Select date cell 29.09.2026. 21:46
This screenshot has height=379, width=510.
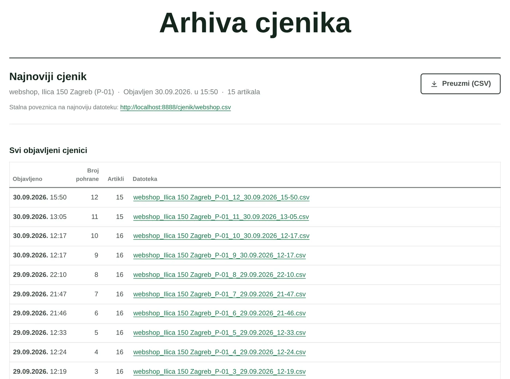pos(40,313)
